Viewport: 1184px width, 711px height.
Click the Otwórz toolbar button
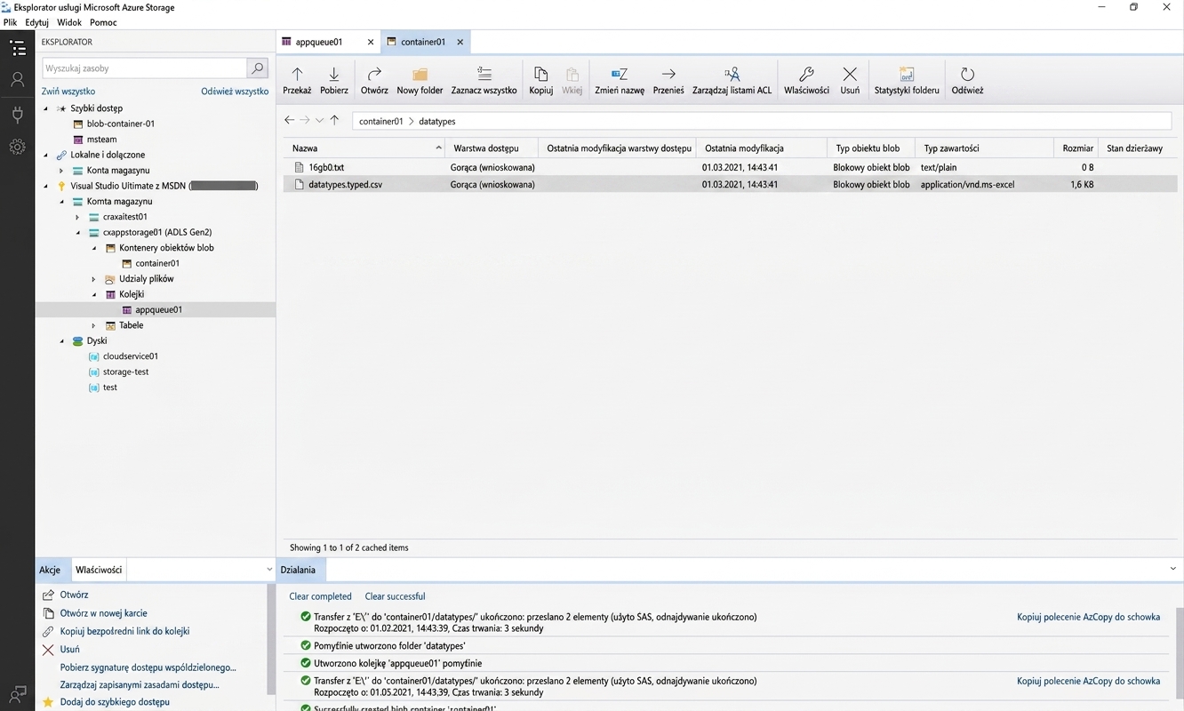pyautogui.click(x=374, y=80)
